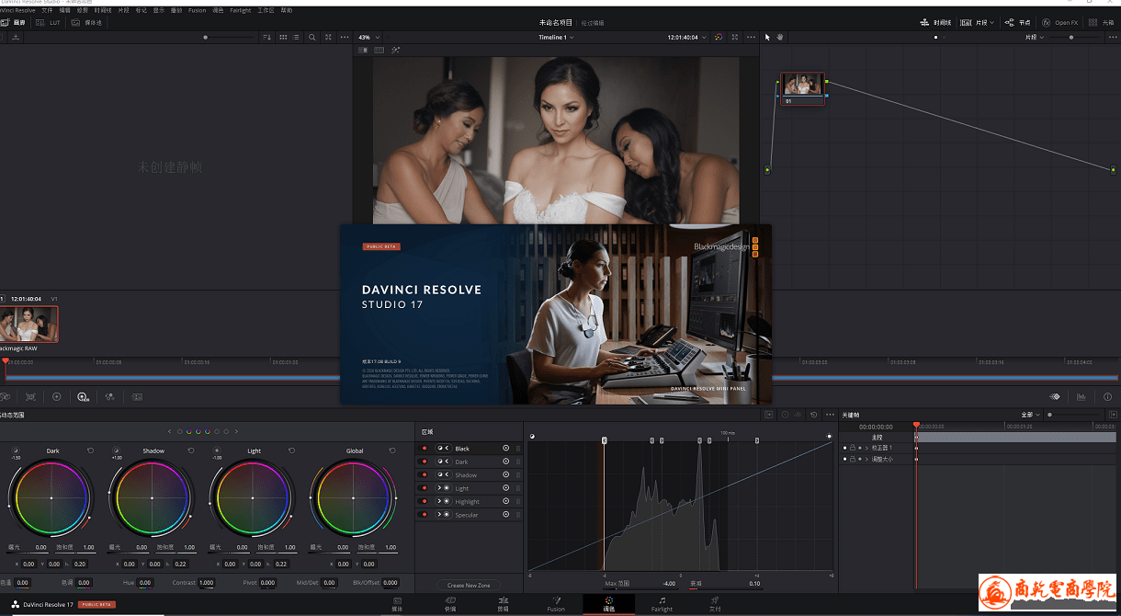Screen dimensions: 1121x616
Task: Open the media pool (媒体池) panel
Action: click(x=88, y=22)
